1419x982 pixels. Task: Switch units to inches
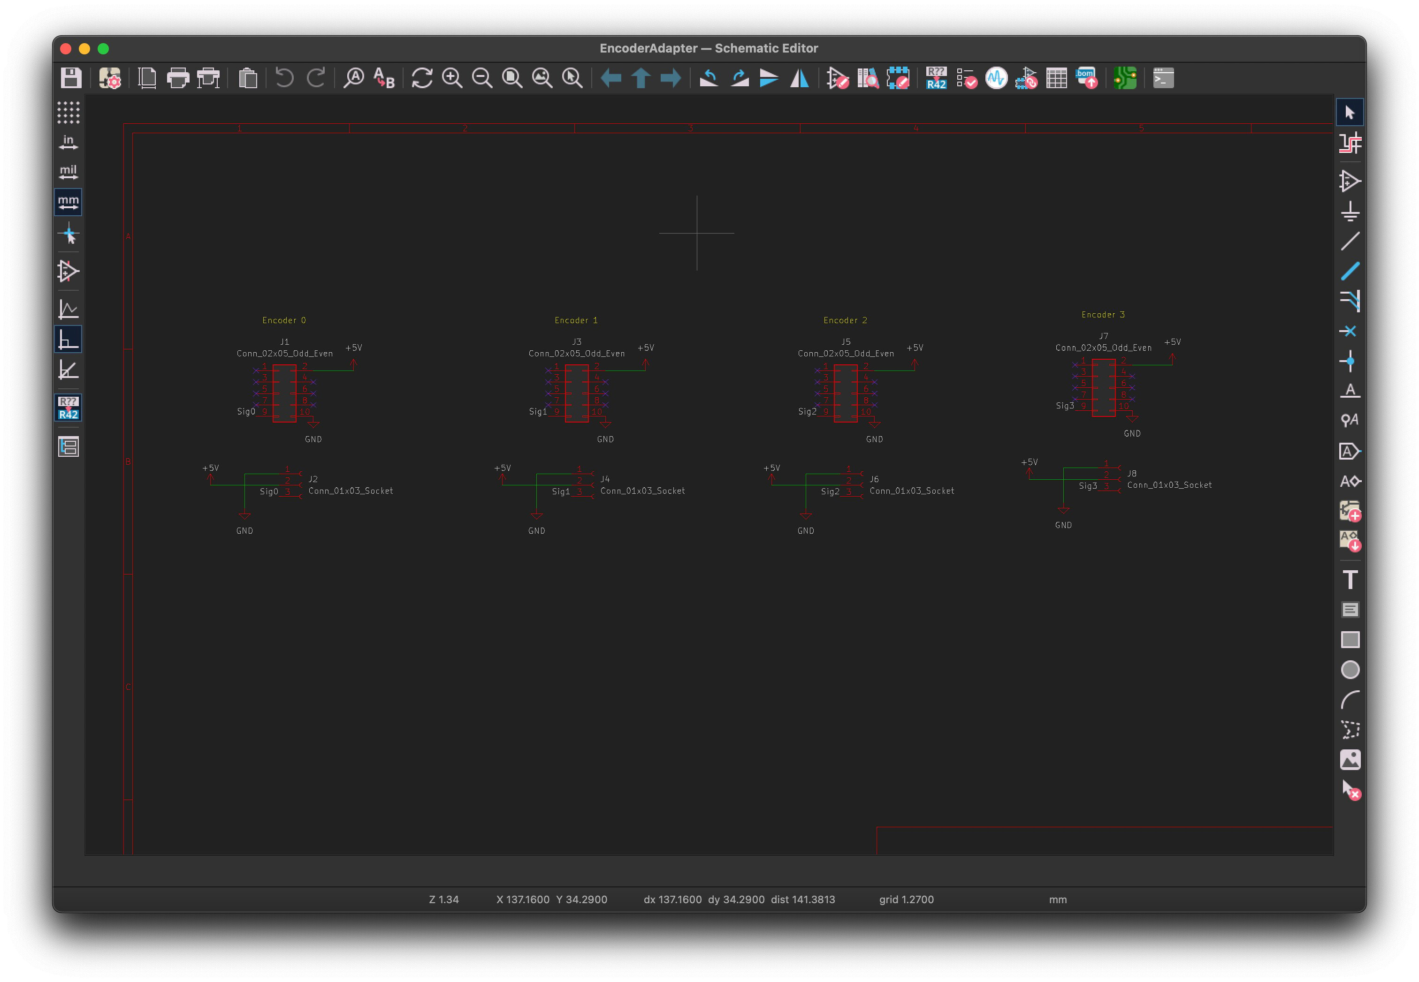click(x=69, y=142)
